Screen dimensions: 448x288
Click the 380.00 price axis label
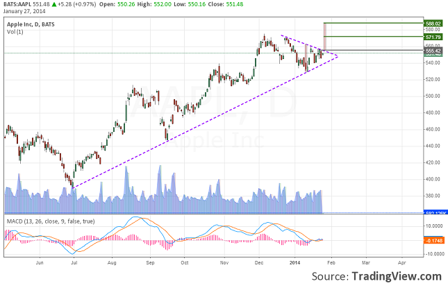433,196
